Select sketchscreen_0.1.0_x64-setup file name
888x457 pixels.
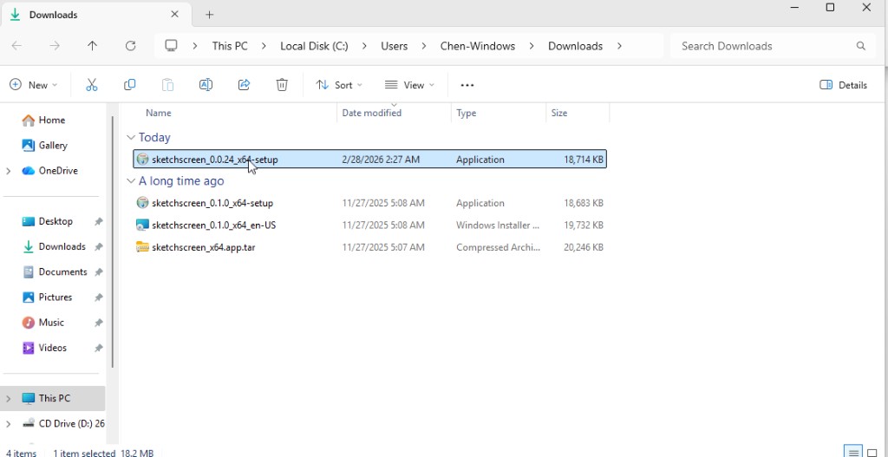tap(212, 203)
